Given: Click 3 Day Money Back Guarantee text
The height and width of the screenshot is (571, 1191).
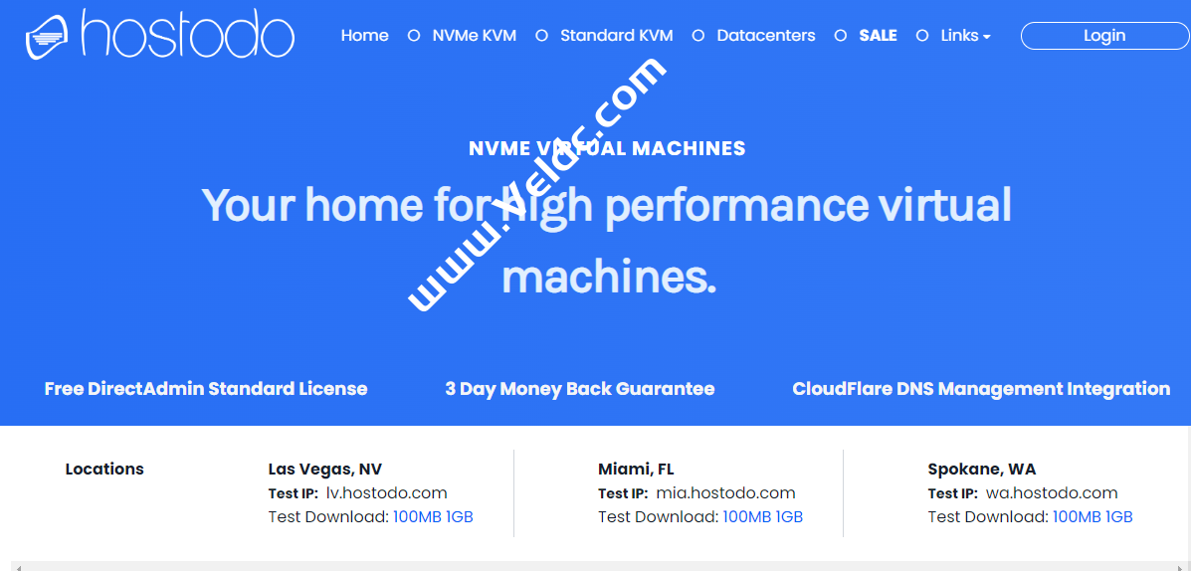Looking at the screenshot, I should pyautogui.click(x=579, y=389).
